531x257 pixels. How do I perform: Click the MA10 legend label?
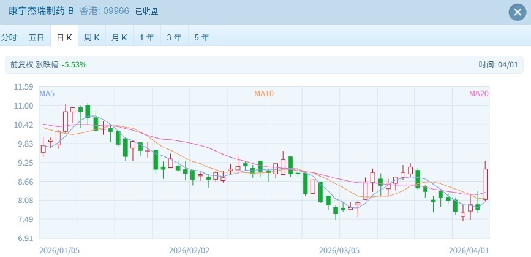tap(264, 94)
